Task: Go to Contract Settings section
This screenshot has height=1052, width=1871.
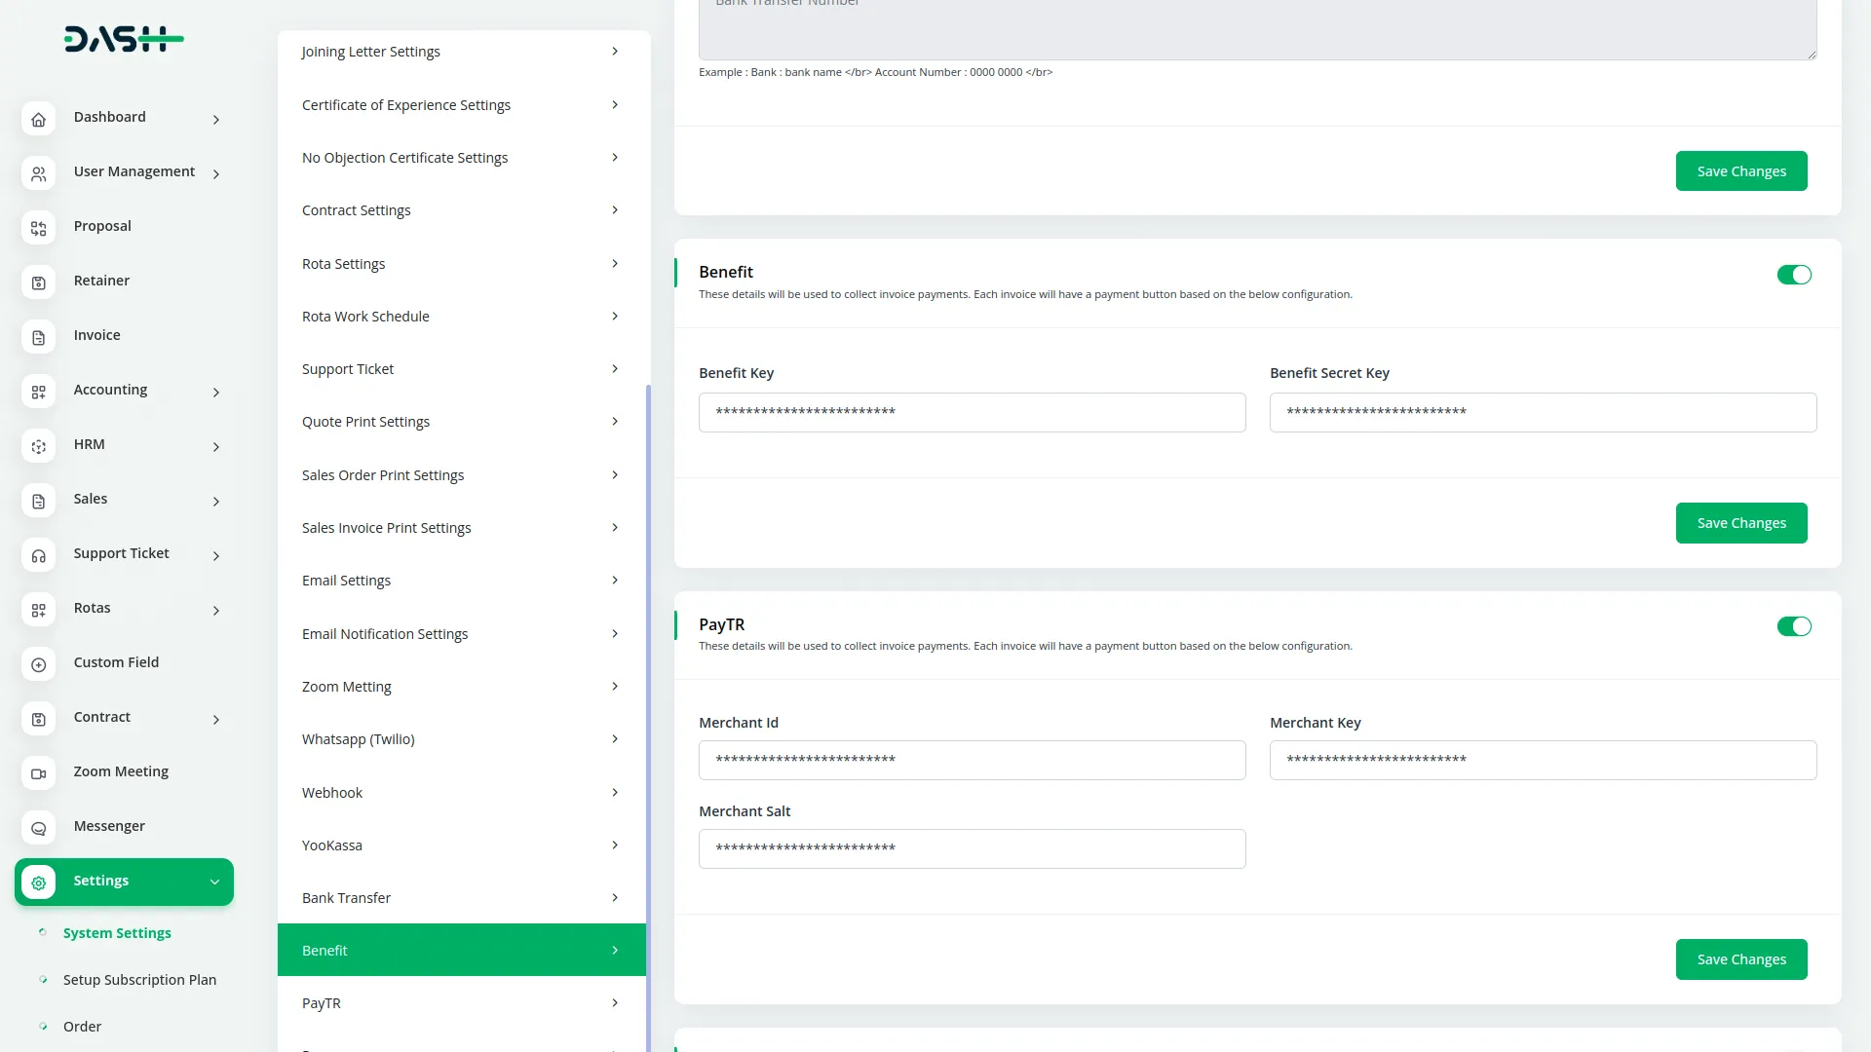Action: [x=461, y=209]
